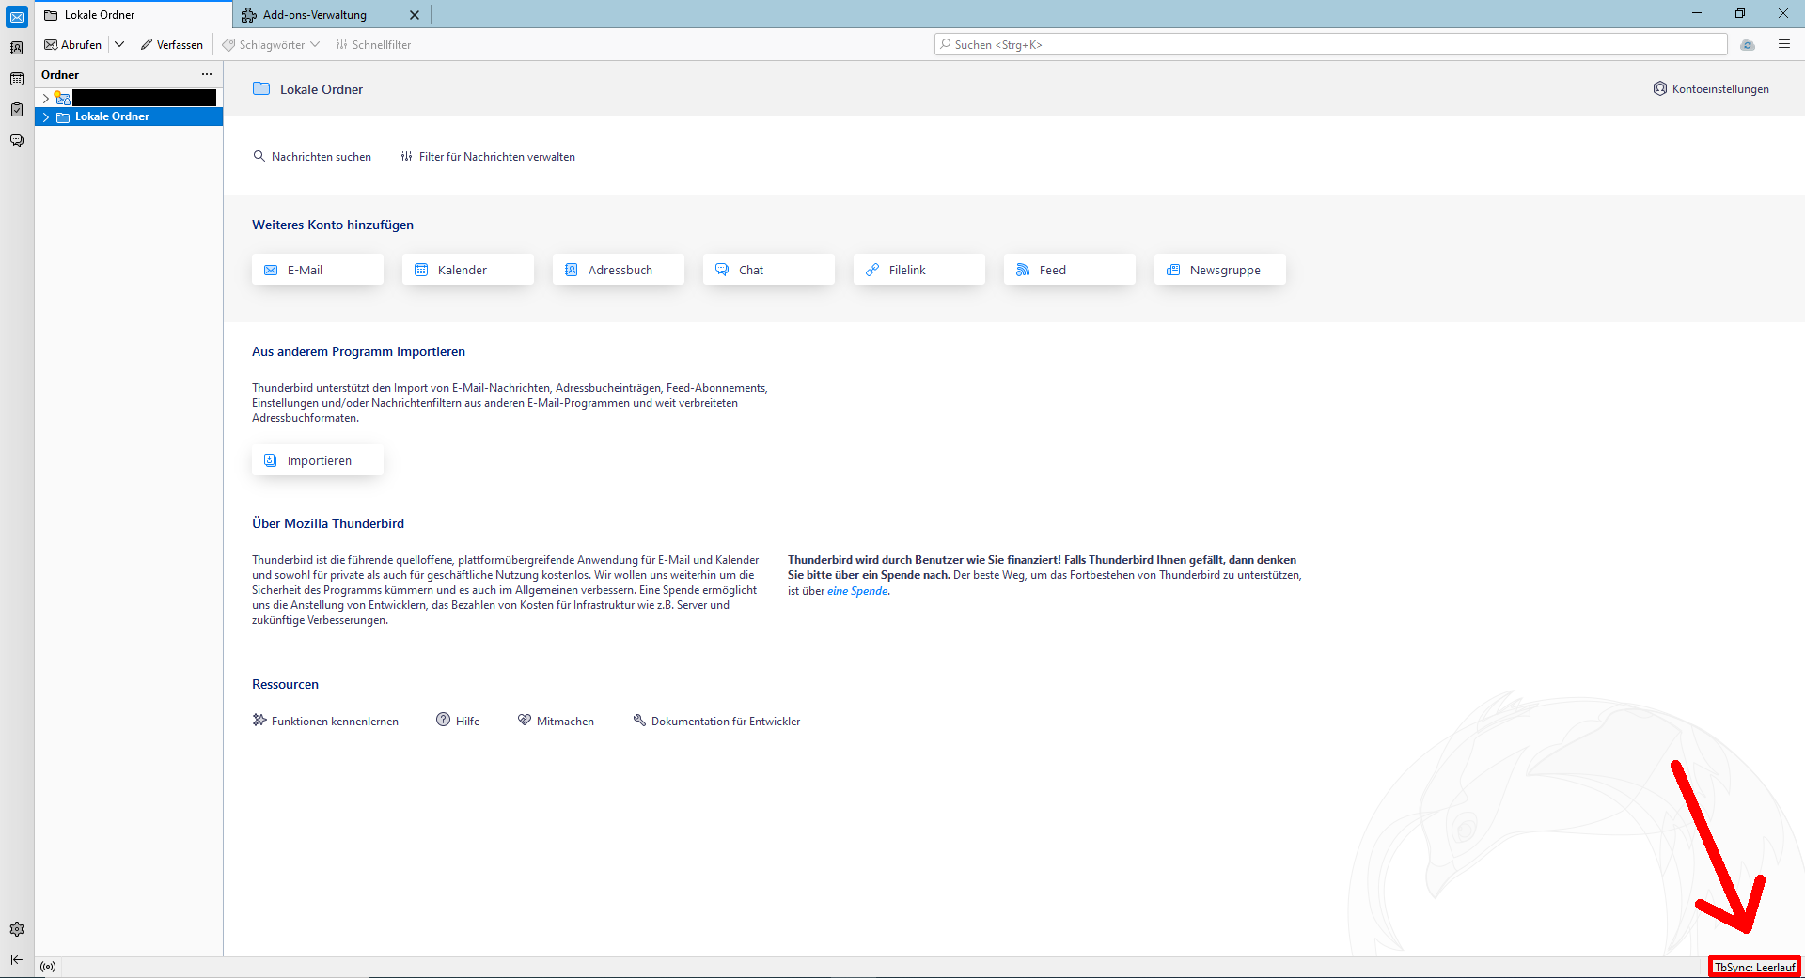This screenshot has height=978, width=1805.
Task: Click the eine Spende link
Action: (x=856, y=591)
